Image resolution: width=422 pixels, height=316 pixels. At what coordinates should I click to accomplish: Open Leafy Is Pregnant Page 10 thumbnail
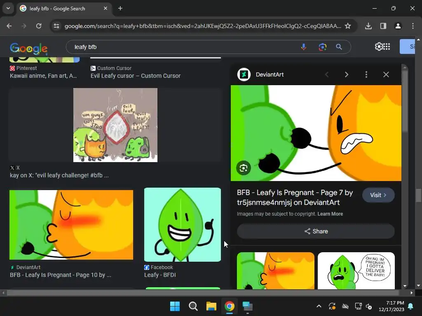[71, 225]
